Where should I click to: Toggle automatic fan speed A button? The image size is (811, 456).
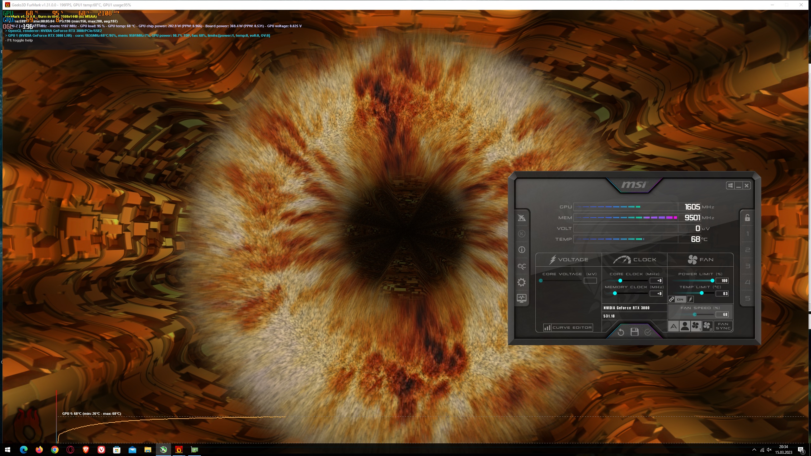point(674,326)
